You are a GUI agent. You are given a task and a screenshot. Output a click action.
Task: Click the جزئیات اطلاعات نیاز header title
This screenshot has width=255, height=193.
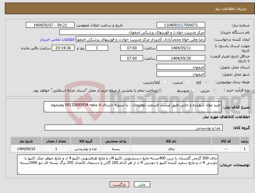(231, 9)
